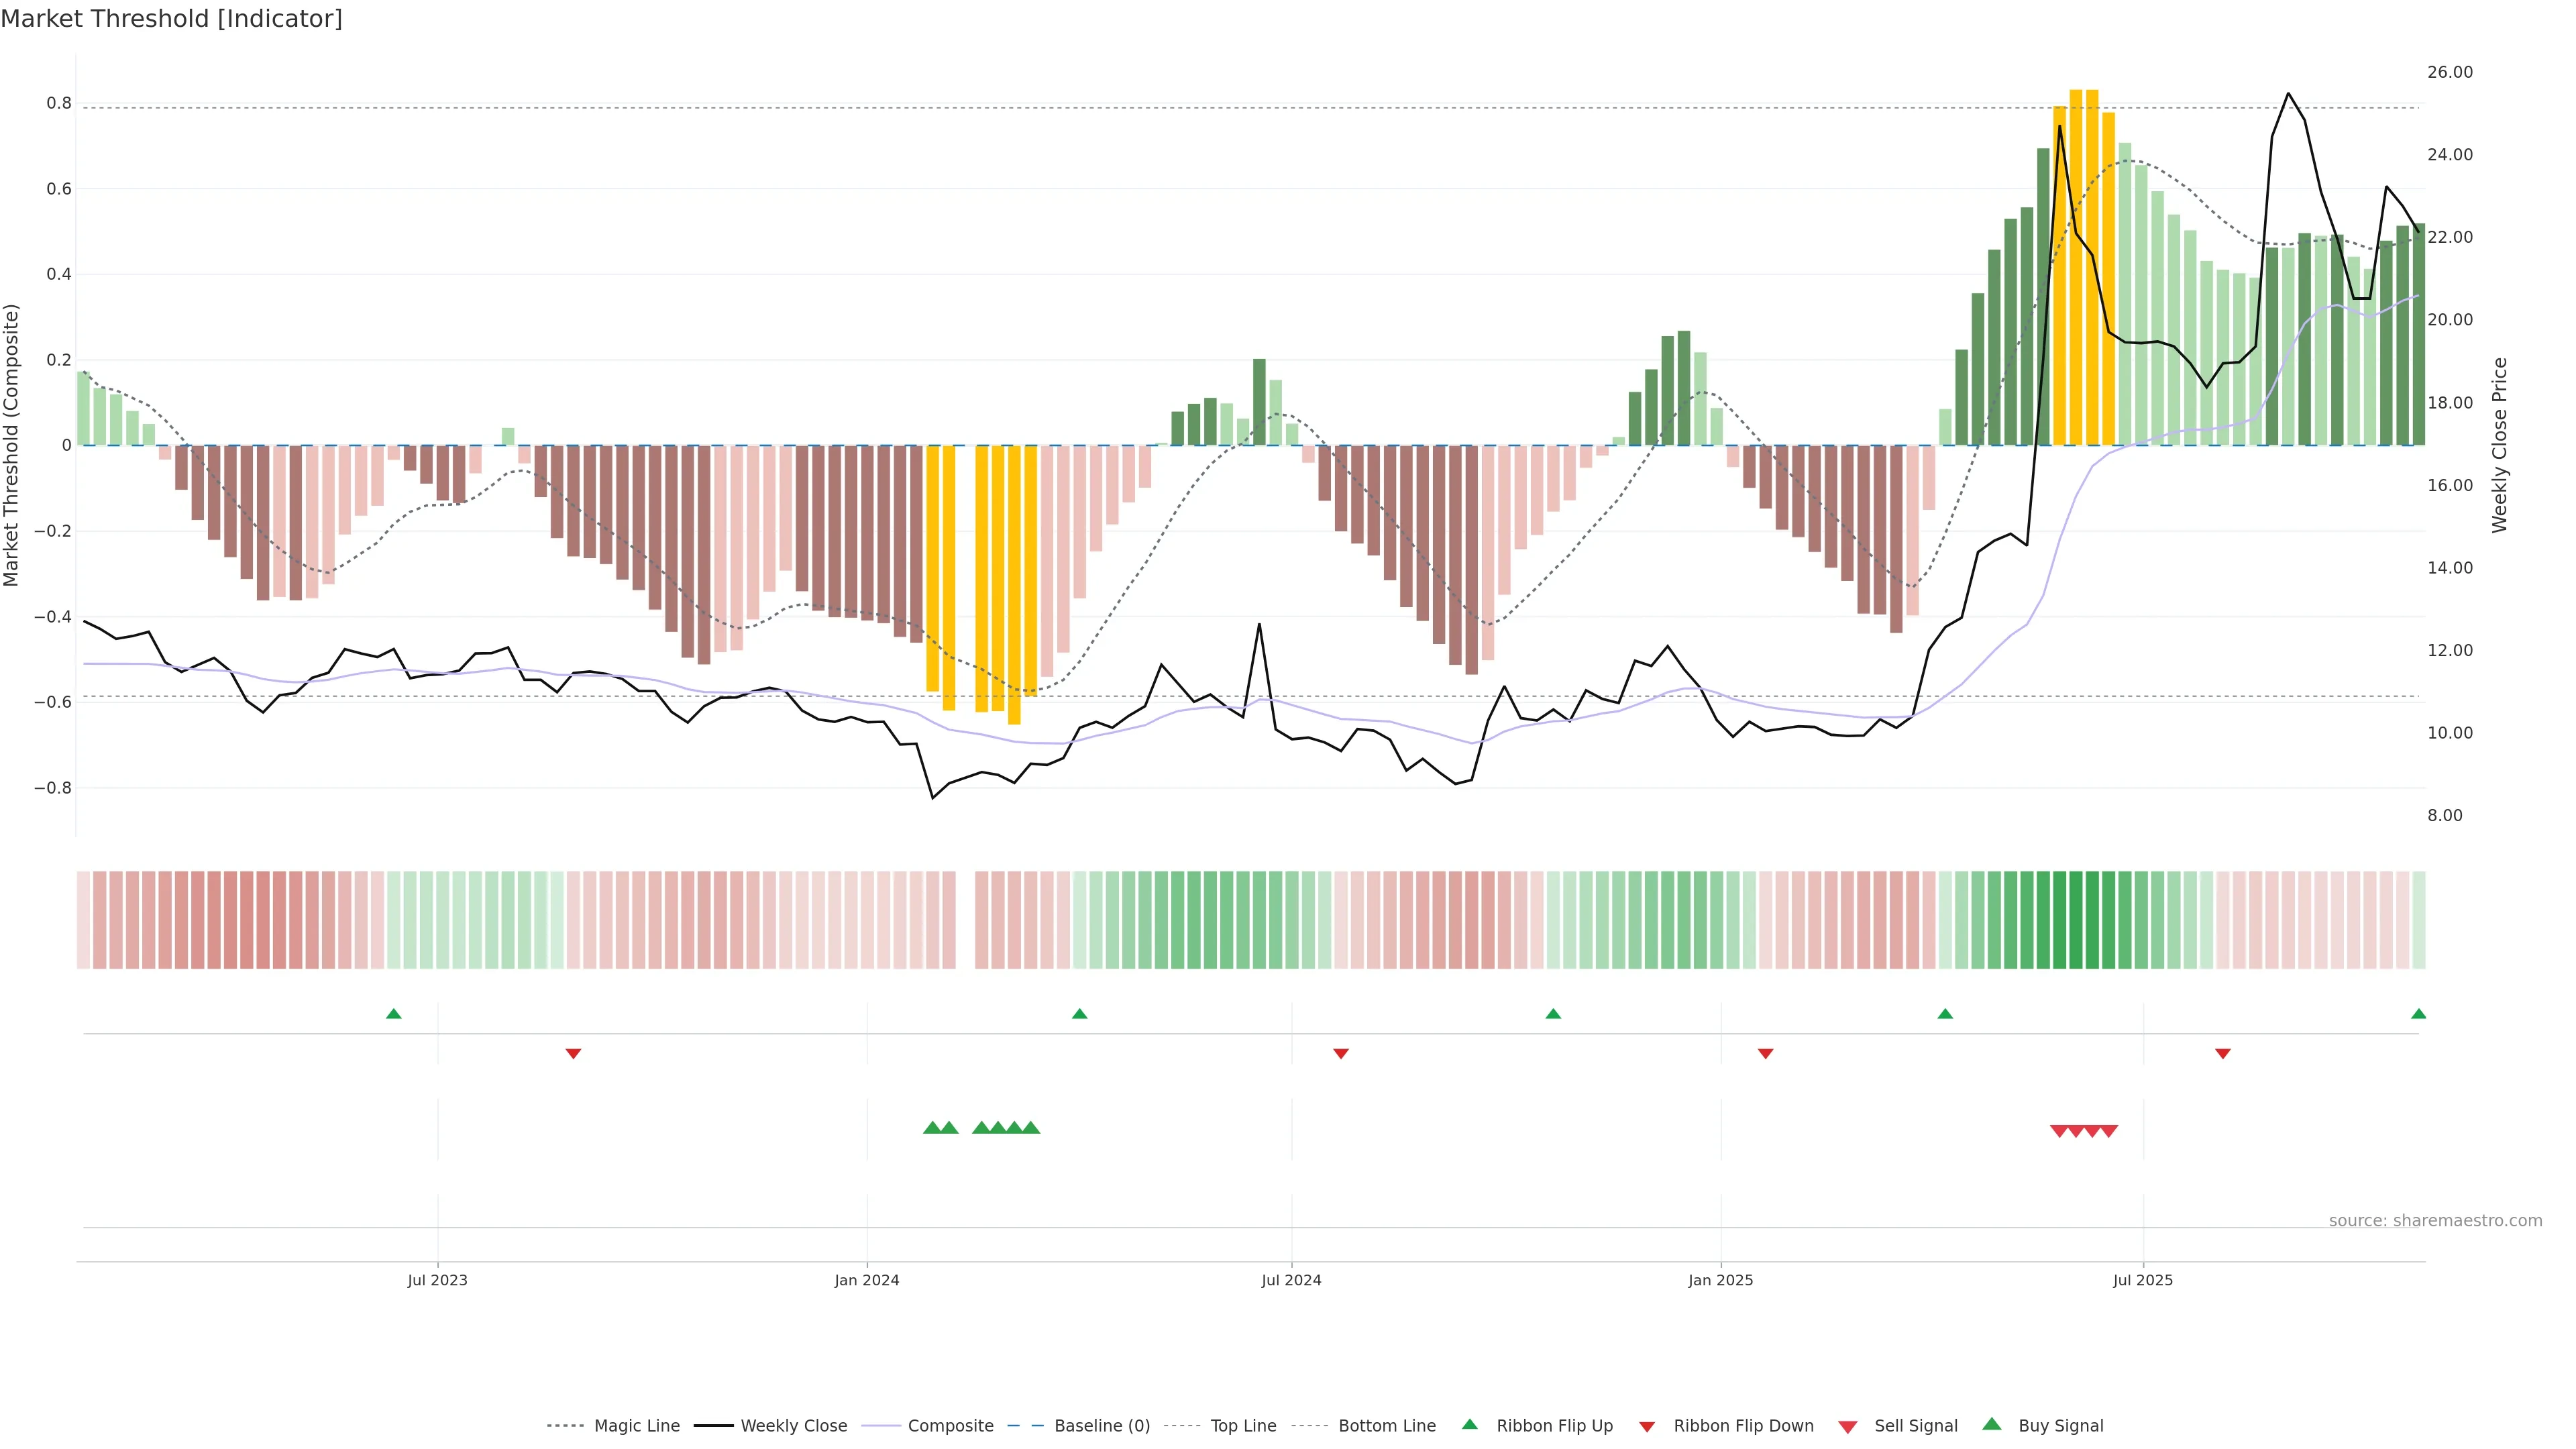Screen dimensions: 2576x1449
Task: Click the Buy Signal legend triangle icon
Action: (1991, 1424)
